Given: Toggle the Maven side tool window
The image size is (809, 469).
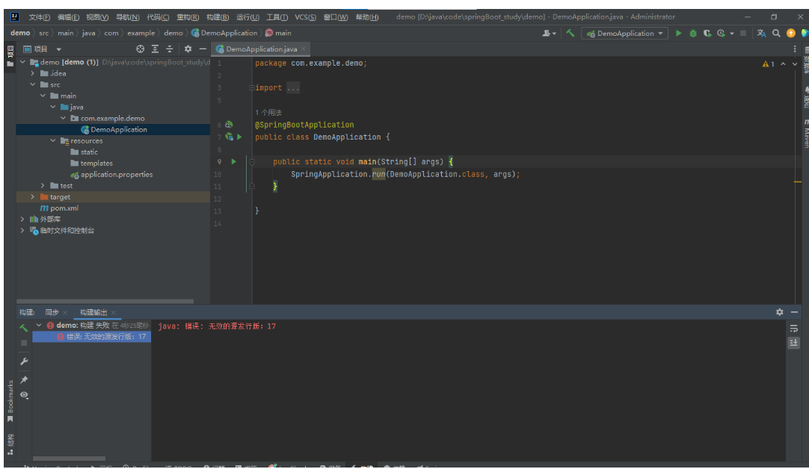Looking at the screenshot, I should [x=805, y=133].
